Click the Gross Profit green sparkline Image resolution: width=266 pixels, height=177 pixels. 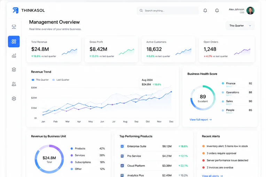126,52
